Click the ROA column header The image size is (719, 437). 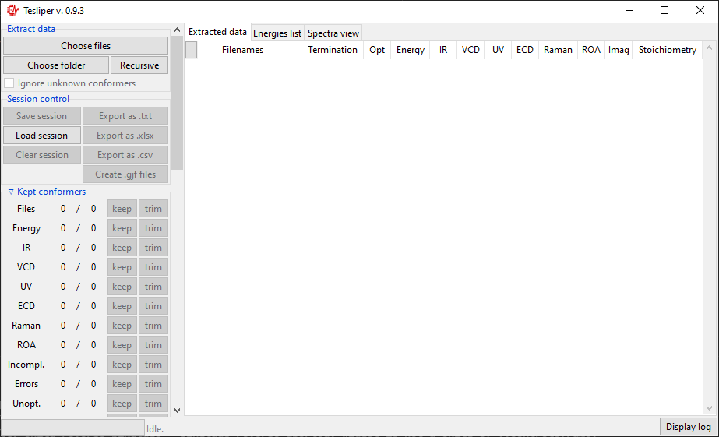tap(591, 50)
